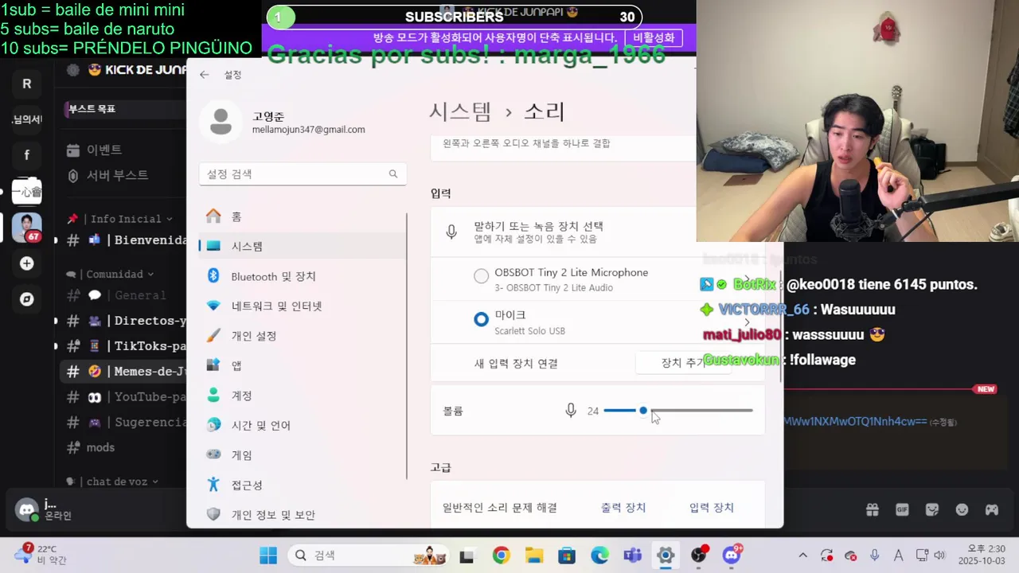The image size is (1019, 573).
Task: Open Sugerencia channel in Discord
Action: coord(125,423)
